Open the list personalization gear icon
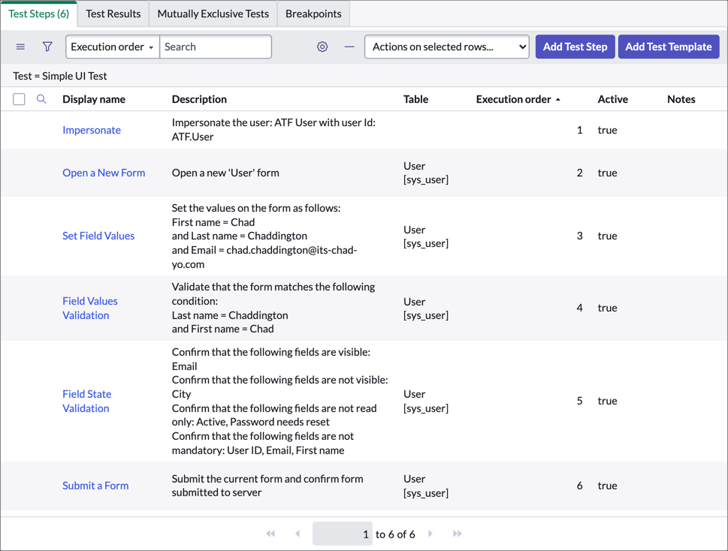728x551 pixels. [322, 47]
